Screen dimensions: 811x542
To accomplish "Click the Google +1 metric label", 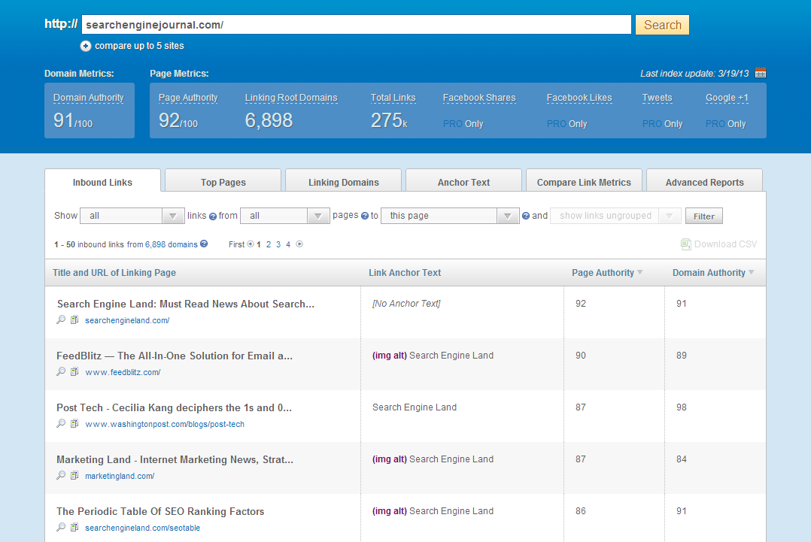I will coord(727,98).
